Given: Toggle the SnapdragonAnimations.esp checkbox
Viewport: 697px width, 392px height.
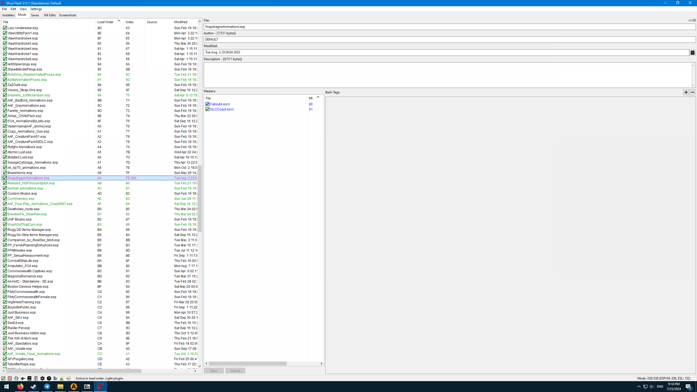Looking at the screenshot, I should coord(5,178).
